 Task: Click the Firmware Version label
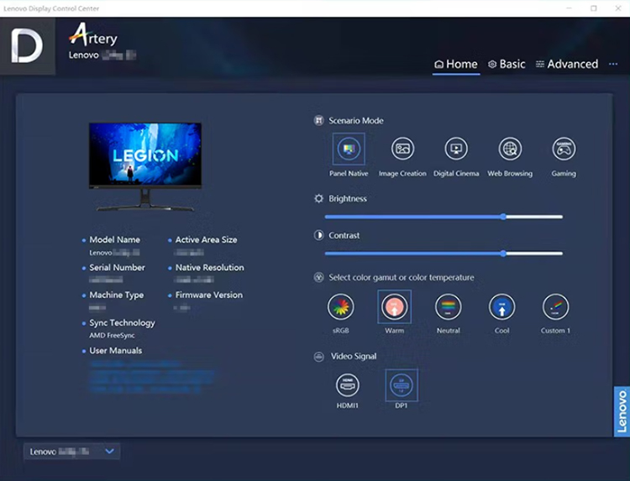coord(209,295)
